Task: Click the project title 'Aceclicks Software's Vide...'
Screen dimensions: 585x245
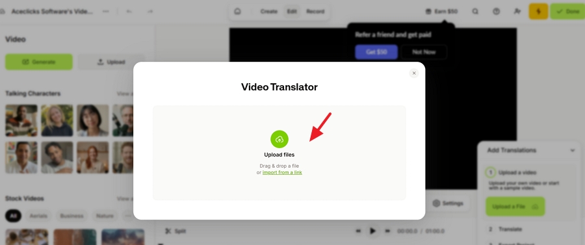Action: pyautogui.click(x=52, y=11)
